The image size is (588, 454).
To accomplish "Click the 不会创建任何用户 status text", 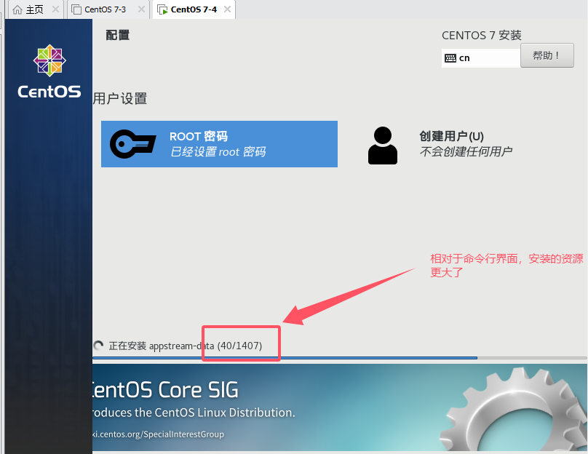I will (466, 151).
